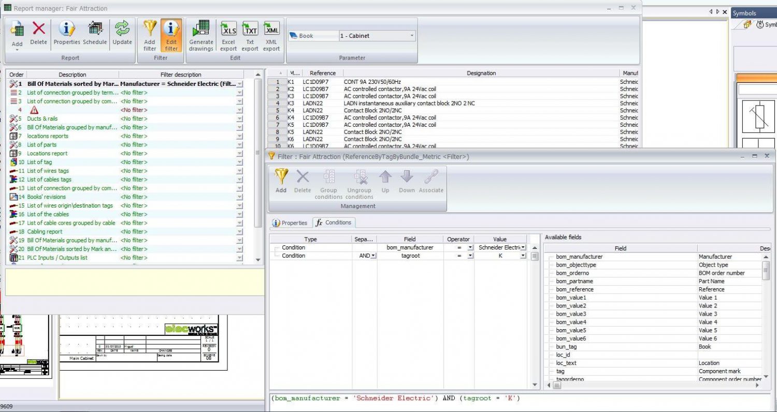Image resolution: width=777 pixels, height=412 pixels.
Task: Export the report as XML
Action: click(271, 36)
